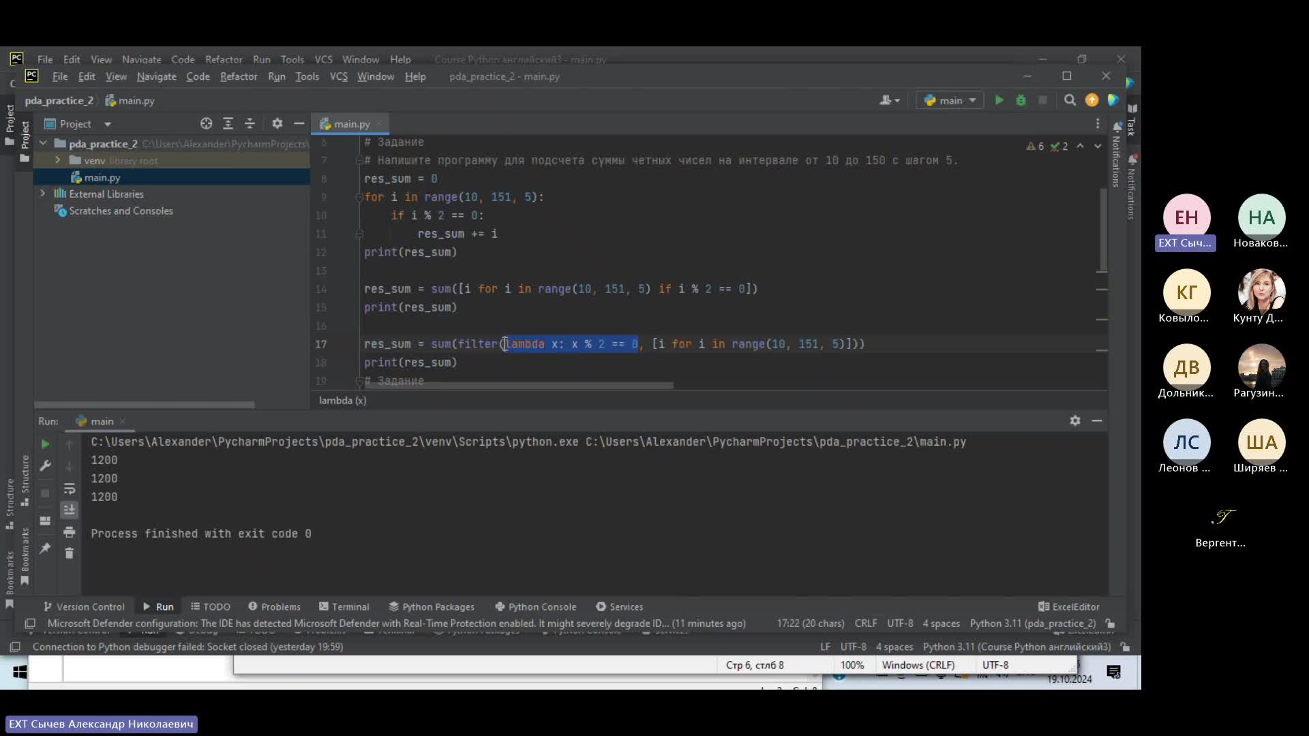The height and width of the screenshot is (736, 1309).
Task: Open Terminal tool window button
Action: [x=344, y=607]
